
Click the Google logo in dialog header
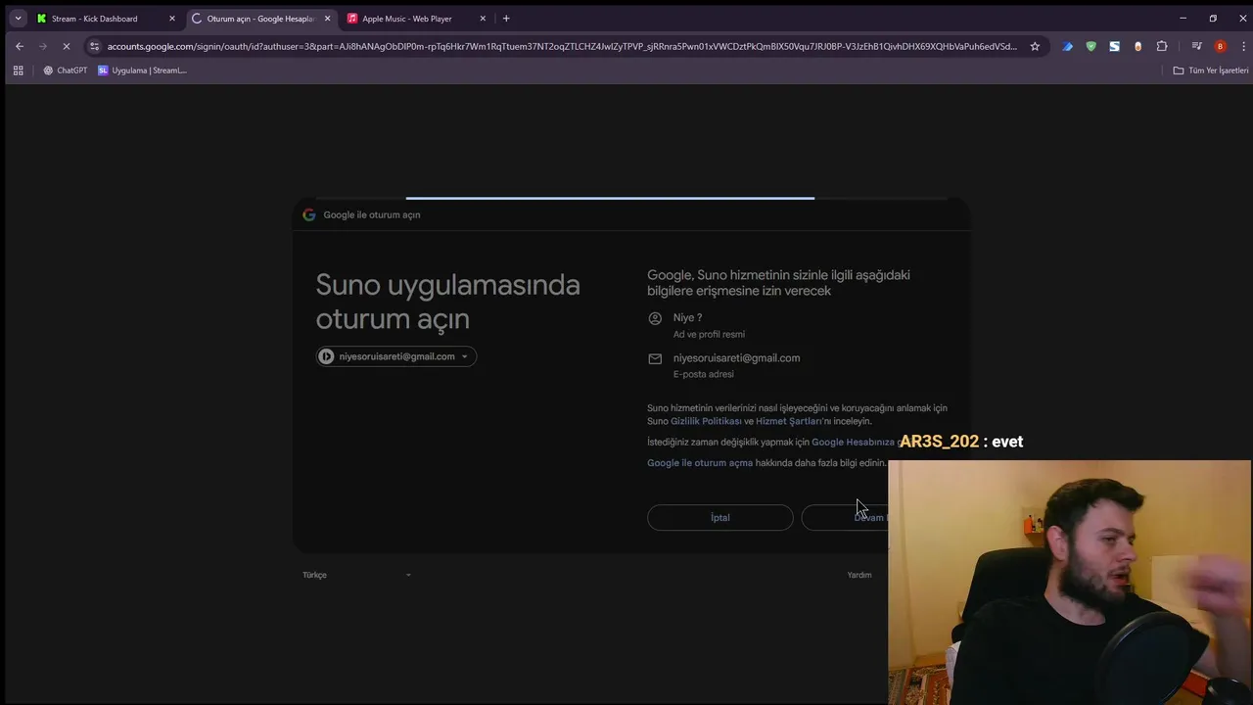[309, 214]
